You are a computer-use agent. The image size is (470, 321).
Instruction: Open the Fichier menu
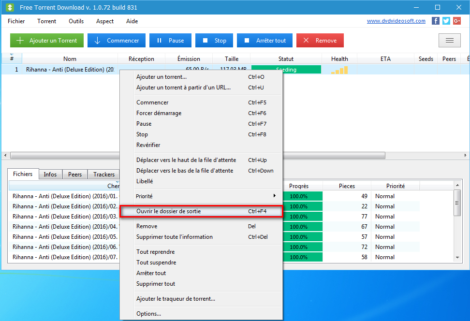pos(16,21)
